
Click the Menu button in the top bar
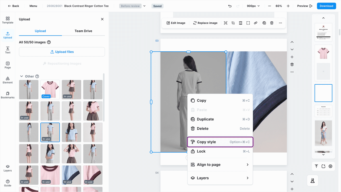(x=33, y=6)
